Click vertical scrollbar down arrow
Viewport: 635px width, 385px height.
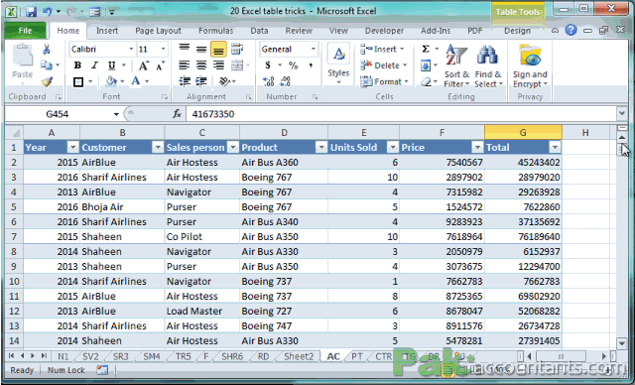click(x=622, y=343)
